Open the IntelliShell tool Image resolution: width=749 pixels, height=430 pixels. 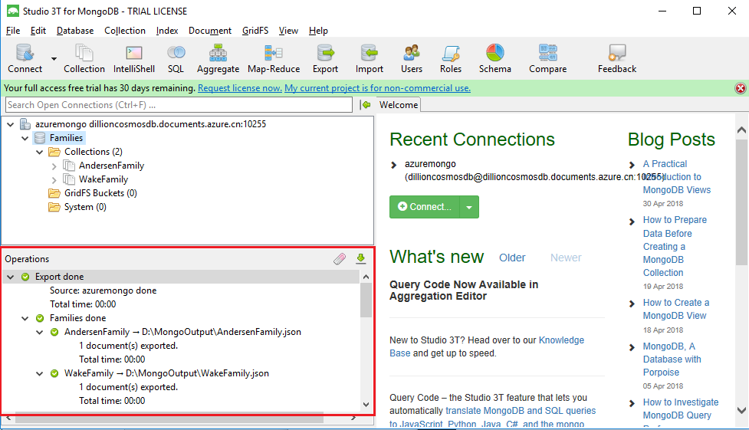point(133,58)
